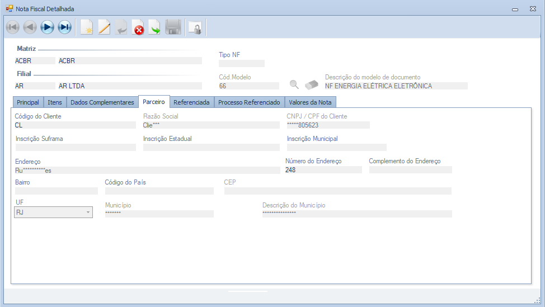Open the Valores da Nota tab
545x307 pixels.
click(x=310, y=102)
